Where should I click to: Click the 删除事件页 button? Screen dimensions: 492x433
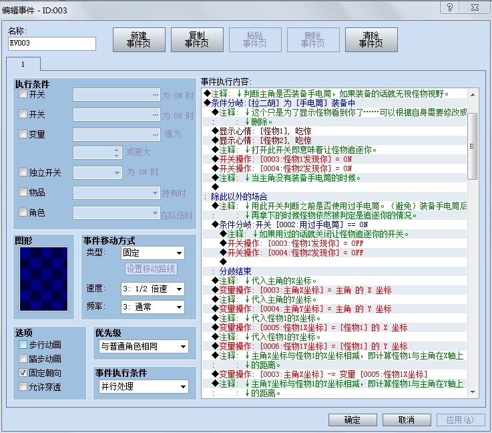click(313, 40)
